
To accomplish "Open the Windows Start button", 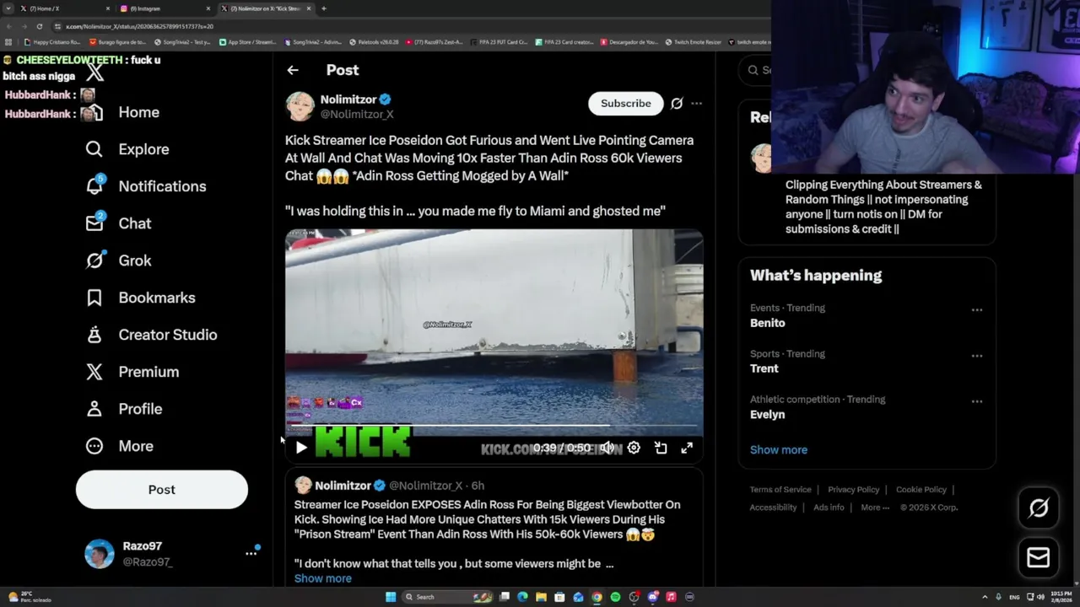I will [x=391, y=597].
